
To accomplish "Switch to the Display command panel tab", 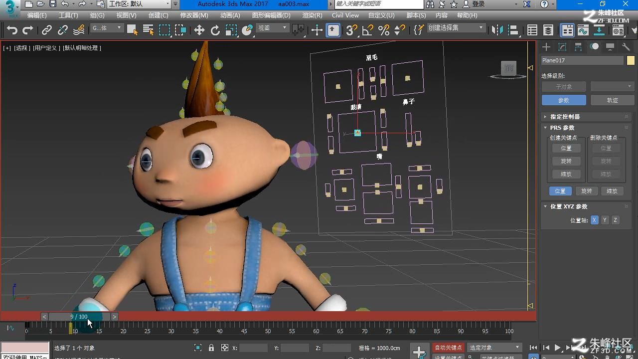I will pyautogui.click(x=610, y=47).
